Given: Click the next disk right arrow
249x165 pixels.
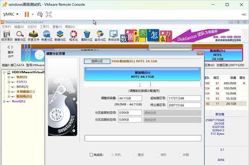Looking at the screenshot, I should pyautogui.click(x=12, y=47).
